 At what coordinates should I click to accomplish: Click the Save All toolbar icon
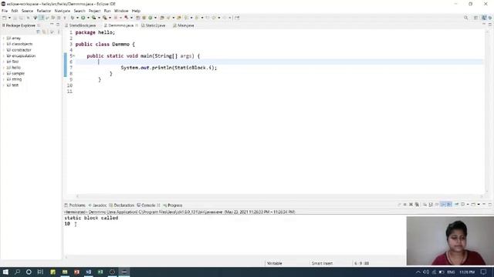point(20,18)
